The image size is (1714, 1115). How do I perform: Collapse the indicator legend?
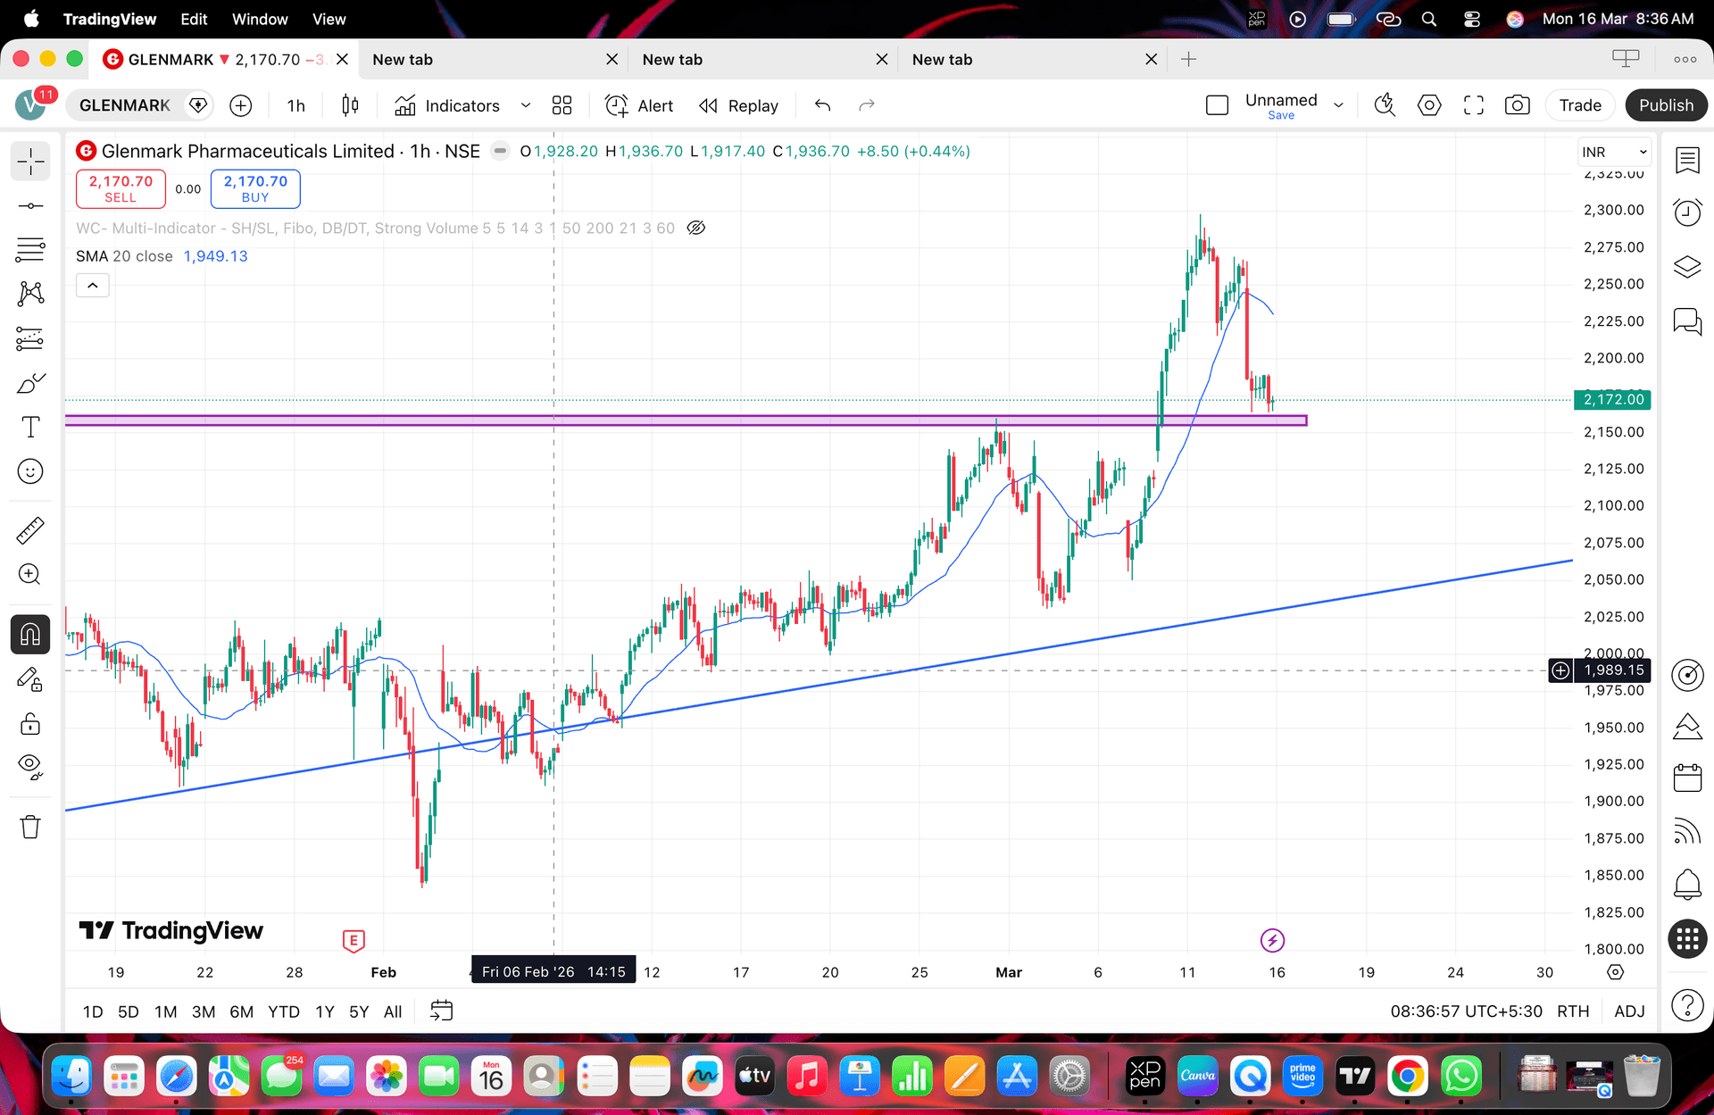93,286
